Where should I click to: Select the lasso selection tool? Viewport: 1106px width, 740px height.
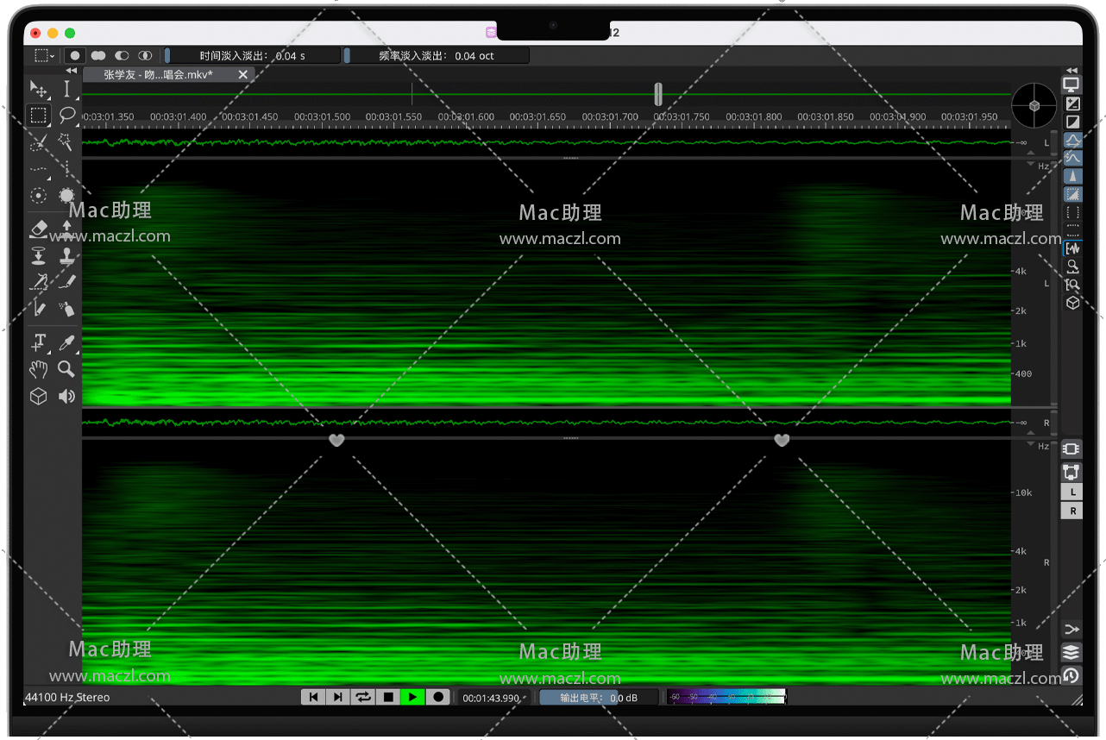tap(66, 115)
